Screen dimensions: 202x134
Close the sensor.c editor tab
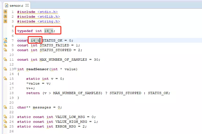point(27,5)
